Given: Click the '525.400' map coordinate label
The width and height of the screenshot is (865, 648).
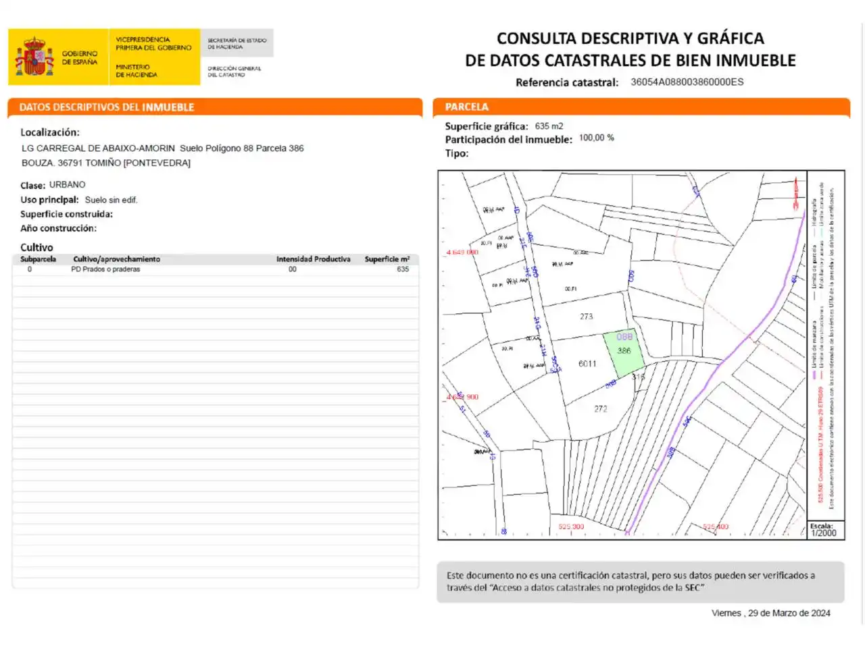Looking at the screenshot, I should [x=716, y=526].
